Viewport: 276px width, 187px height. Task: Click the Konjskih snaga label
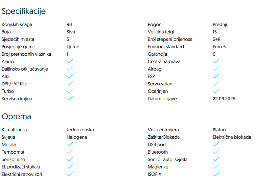pos(17,24)
